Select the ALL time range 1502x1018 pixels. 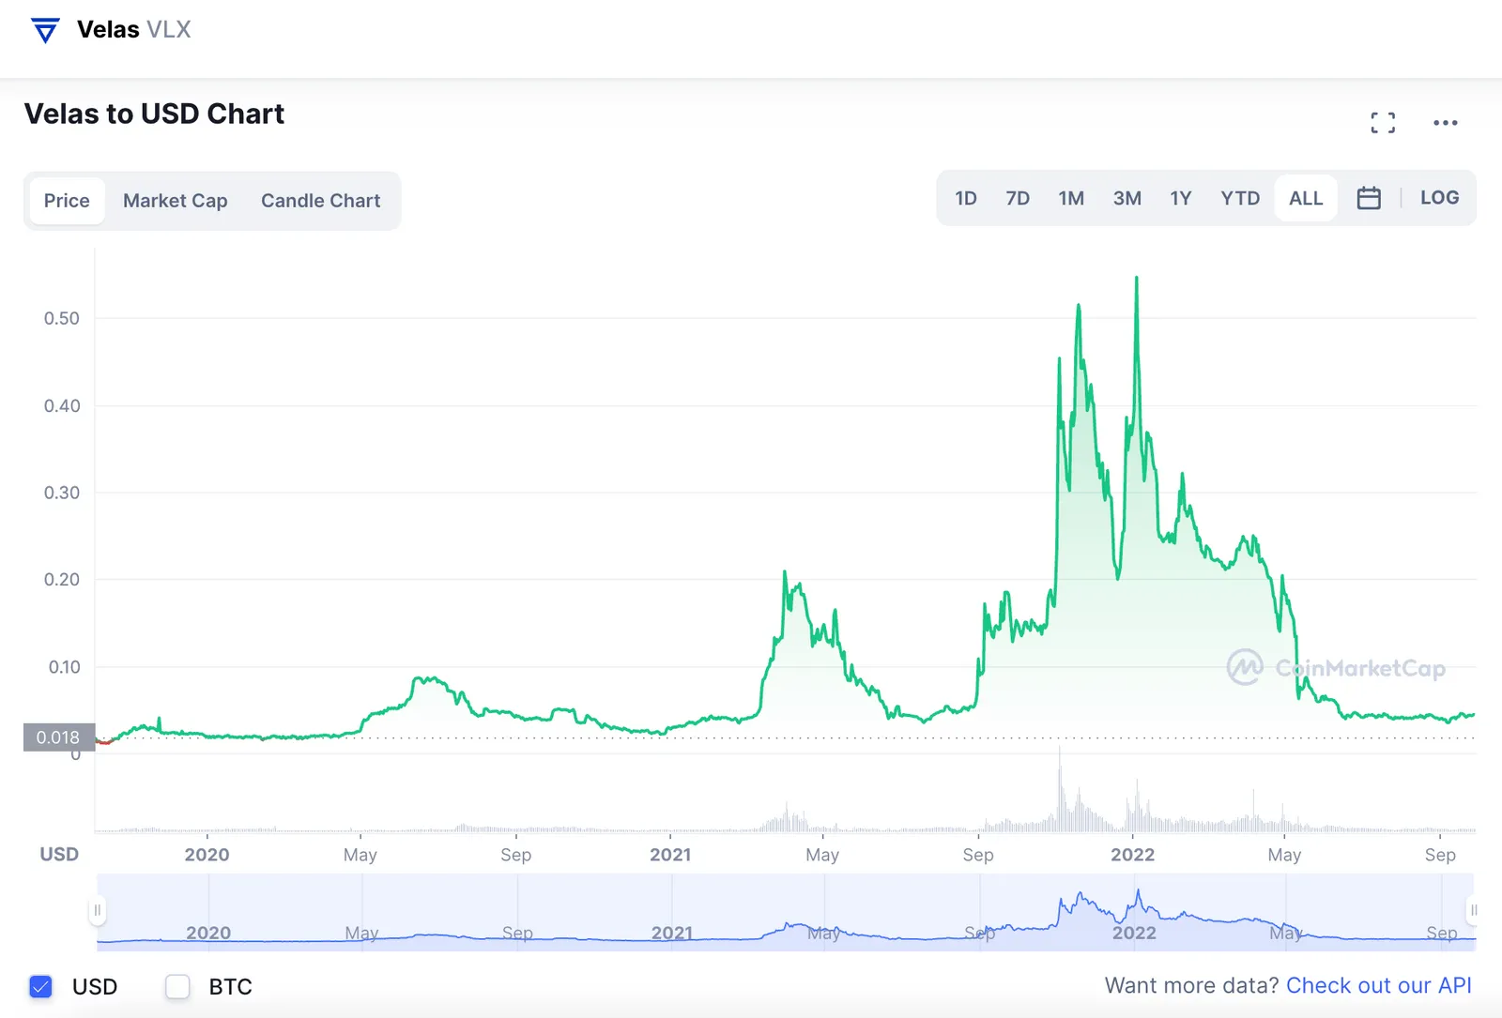[1306, 198]
